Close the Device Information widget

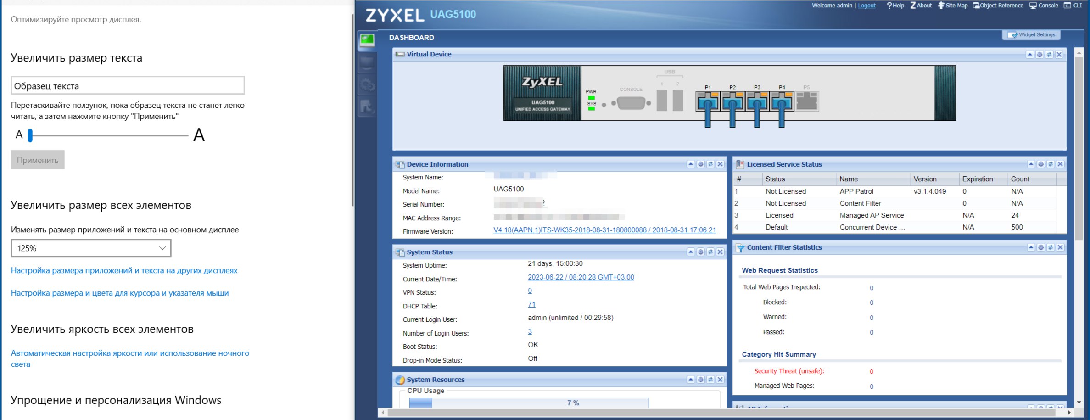click(721, 164)
